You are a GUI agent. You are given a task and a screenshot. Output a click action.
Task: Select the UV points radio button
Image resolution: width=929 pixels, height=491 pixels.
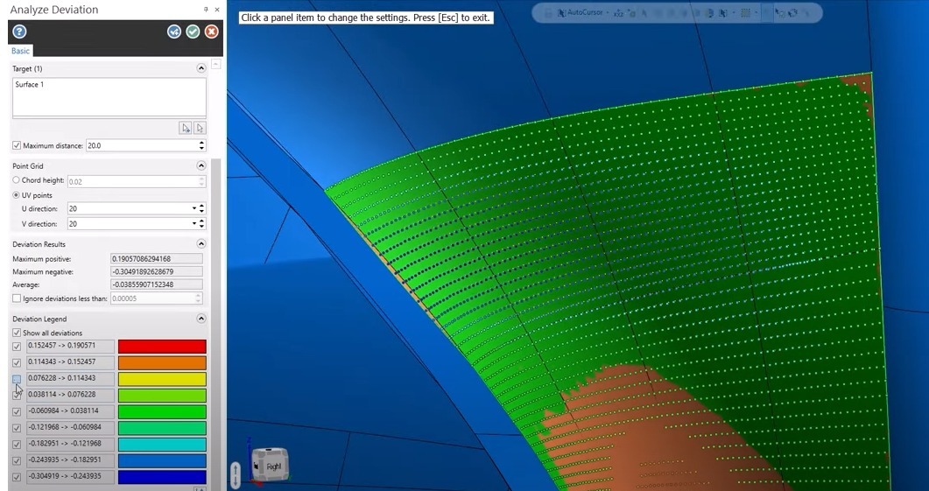(16, 195)
